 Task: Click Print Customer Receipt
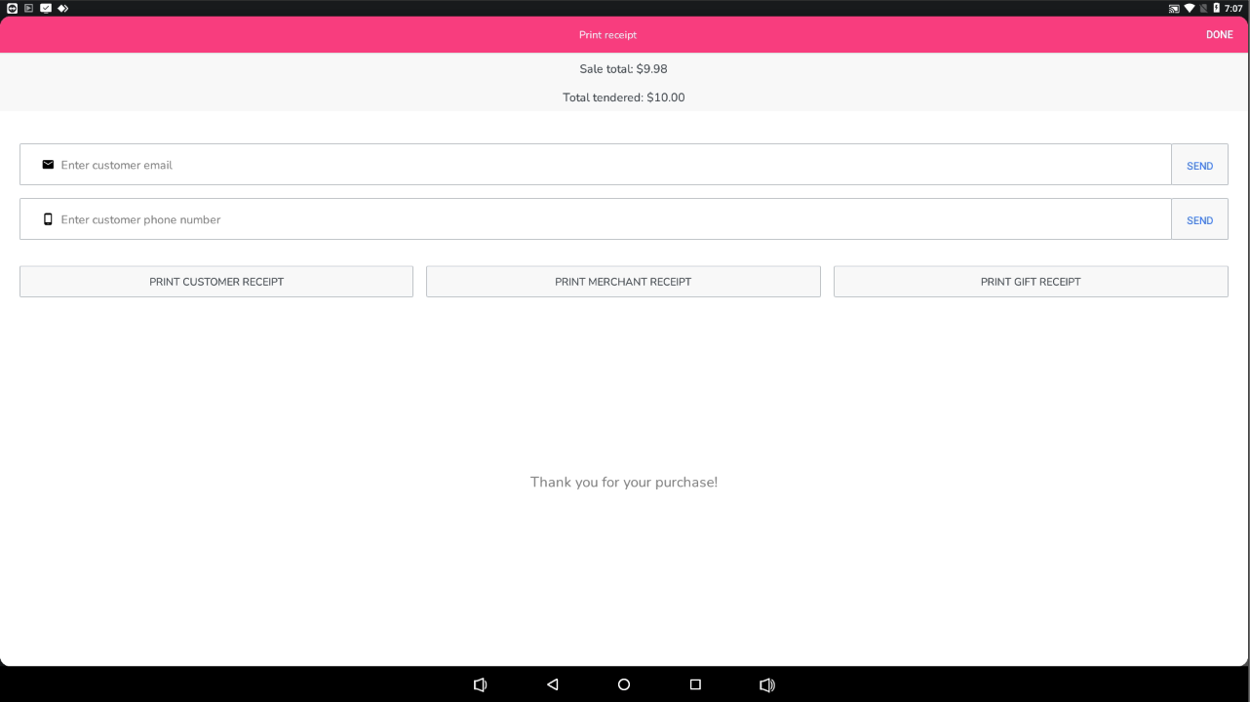(216, 282)
